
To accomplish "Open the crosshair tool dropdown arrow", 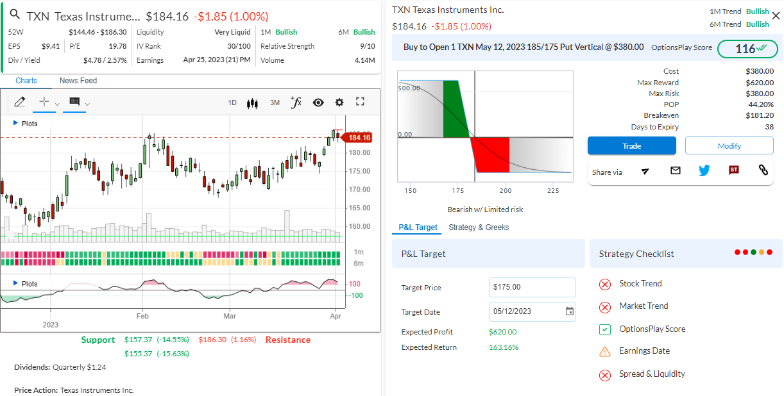I will click(x=57, y=104).
